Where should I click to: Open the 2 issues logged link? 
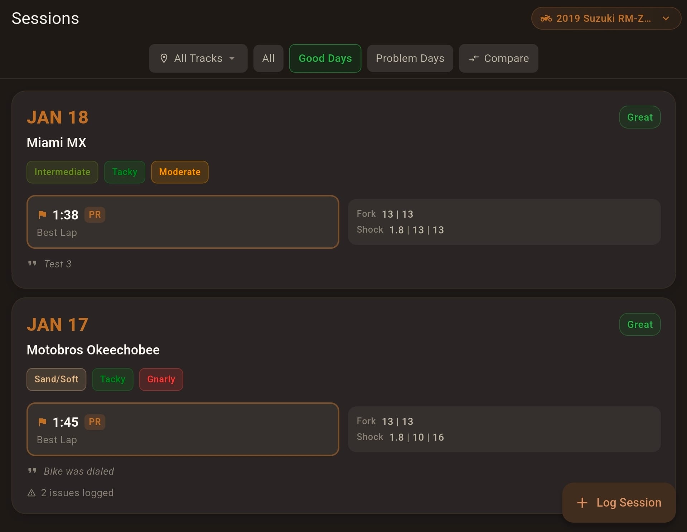(77, 493)
